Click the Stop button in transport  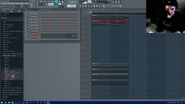coord(43,4)
